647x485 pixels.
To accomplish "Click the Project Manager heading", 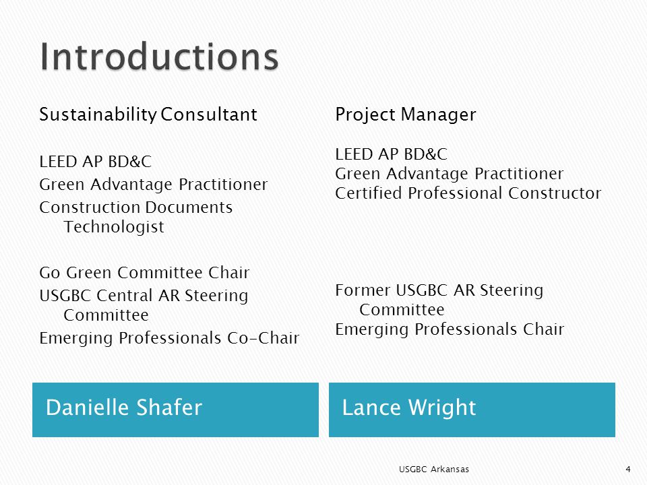I will [406, 115].
